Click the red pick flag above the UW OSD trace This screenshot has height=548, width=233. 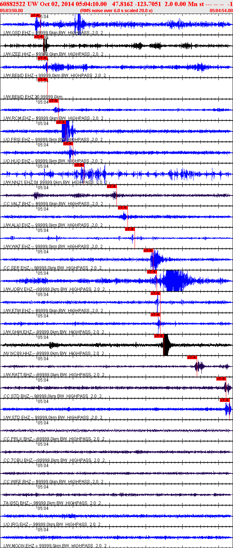coord(36,15)
